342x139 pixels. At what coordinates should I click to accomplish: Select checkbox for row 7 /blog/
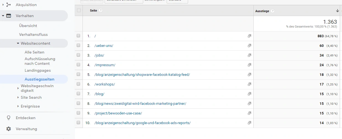(x=78, y=94)
